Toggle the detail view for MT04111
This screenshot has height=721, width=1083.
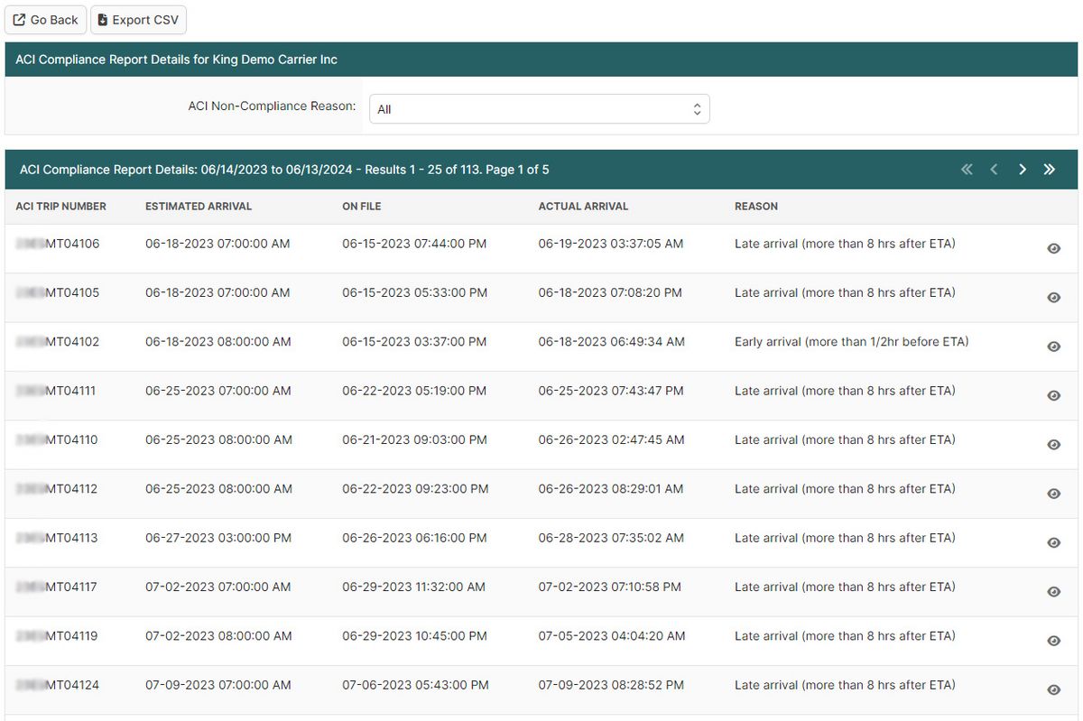tap(1053, 395)
